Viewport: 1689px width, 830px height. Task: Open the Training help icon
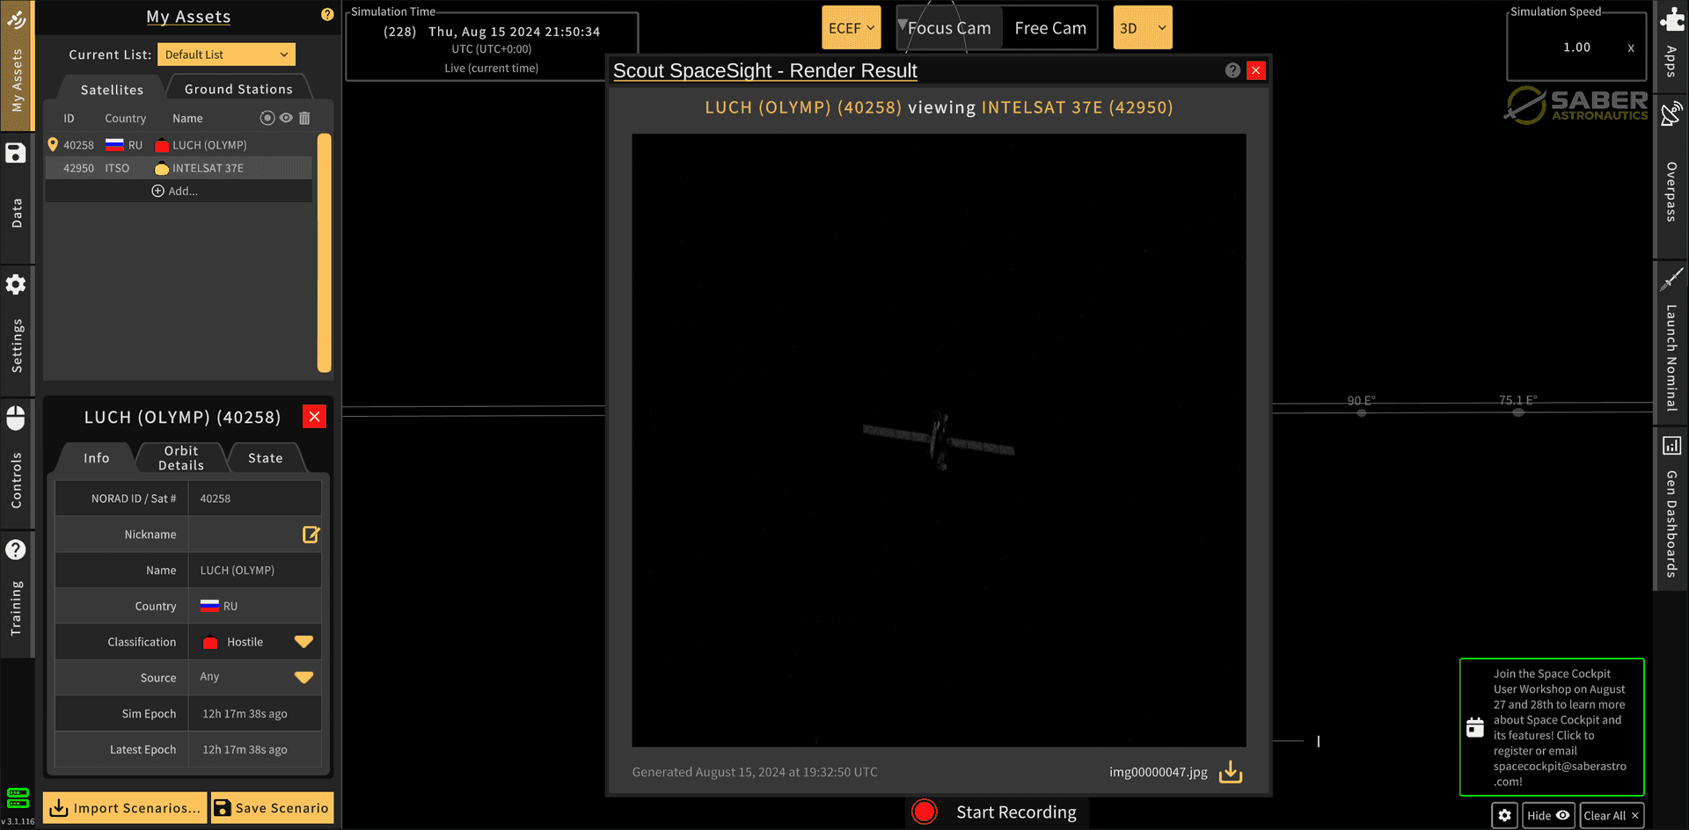pyautogui.click(x=16, y=550)
